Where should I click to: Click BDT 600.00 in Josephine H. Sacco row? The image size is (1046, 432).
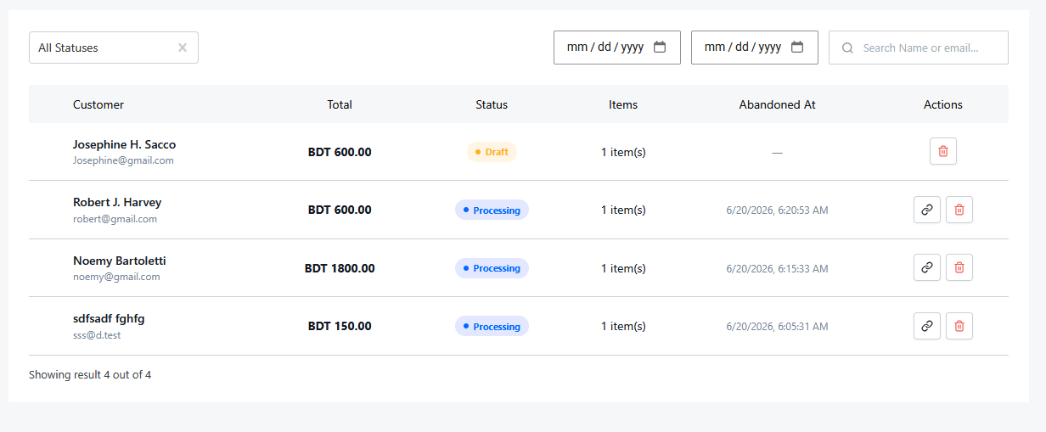pos(340,152)
